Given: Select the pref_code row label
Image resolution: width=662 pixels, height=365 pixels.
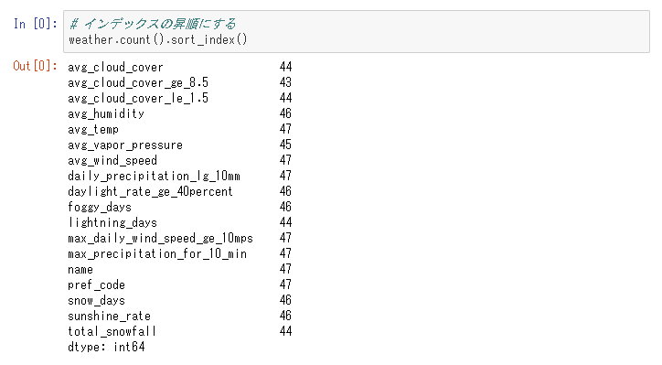Looking at the screenshot, I should tap(96, 284).
